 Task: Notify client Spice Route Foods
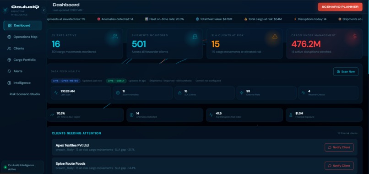pyautogui.click(x=339, y=165)
